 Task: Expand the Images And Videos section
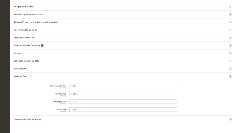click(x=230, y=7)
